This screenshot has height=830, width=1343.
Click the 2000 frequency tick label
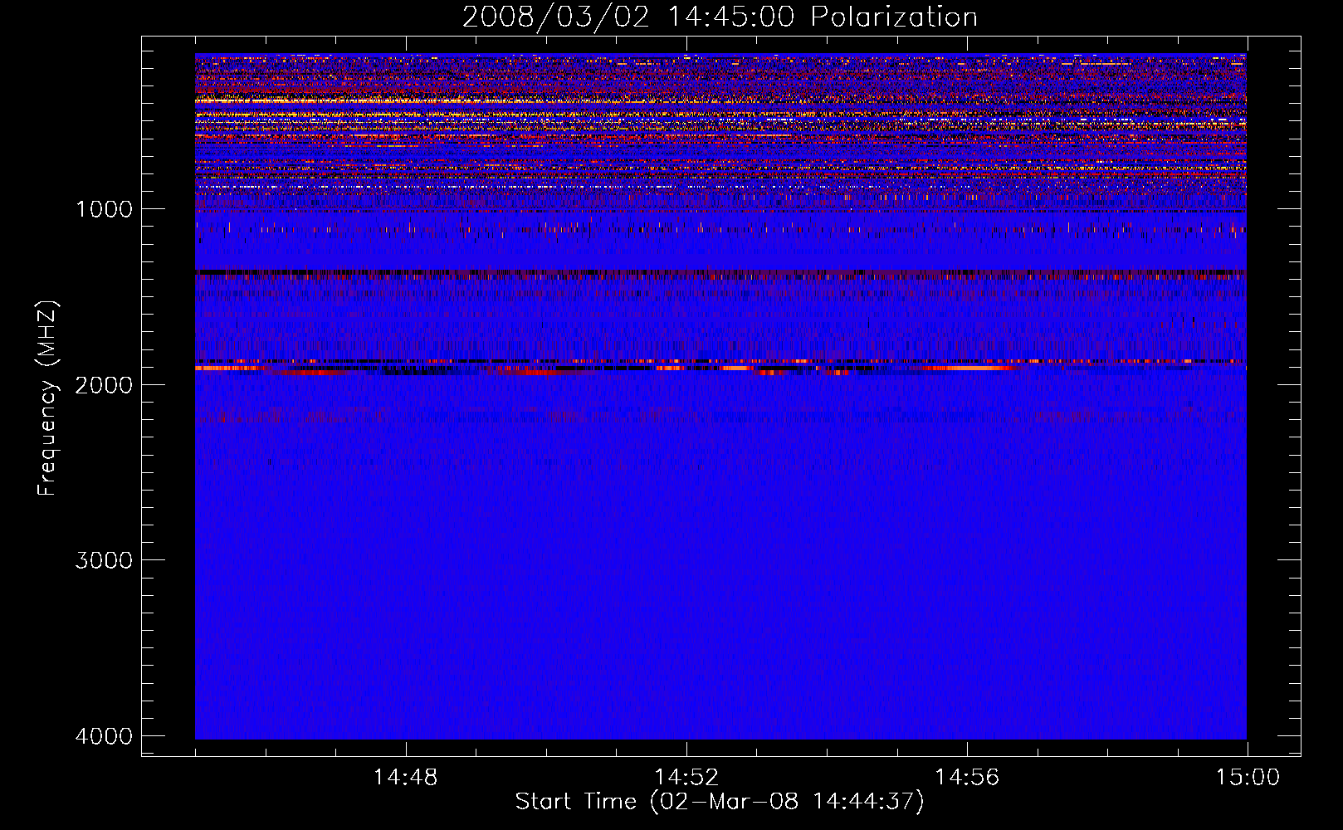pyautogui.click(x=104, y=384)
